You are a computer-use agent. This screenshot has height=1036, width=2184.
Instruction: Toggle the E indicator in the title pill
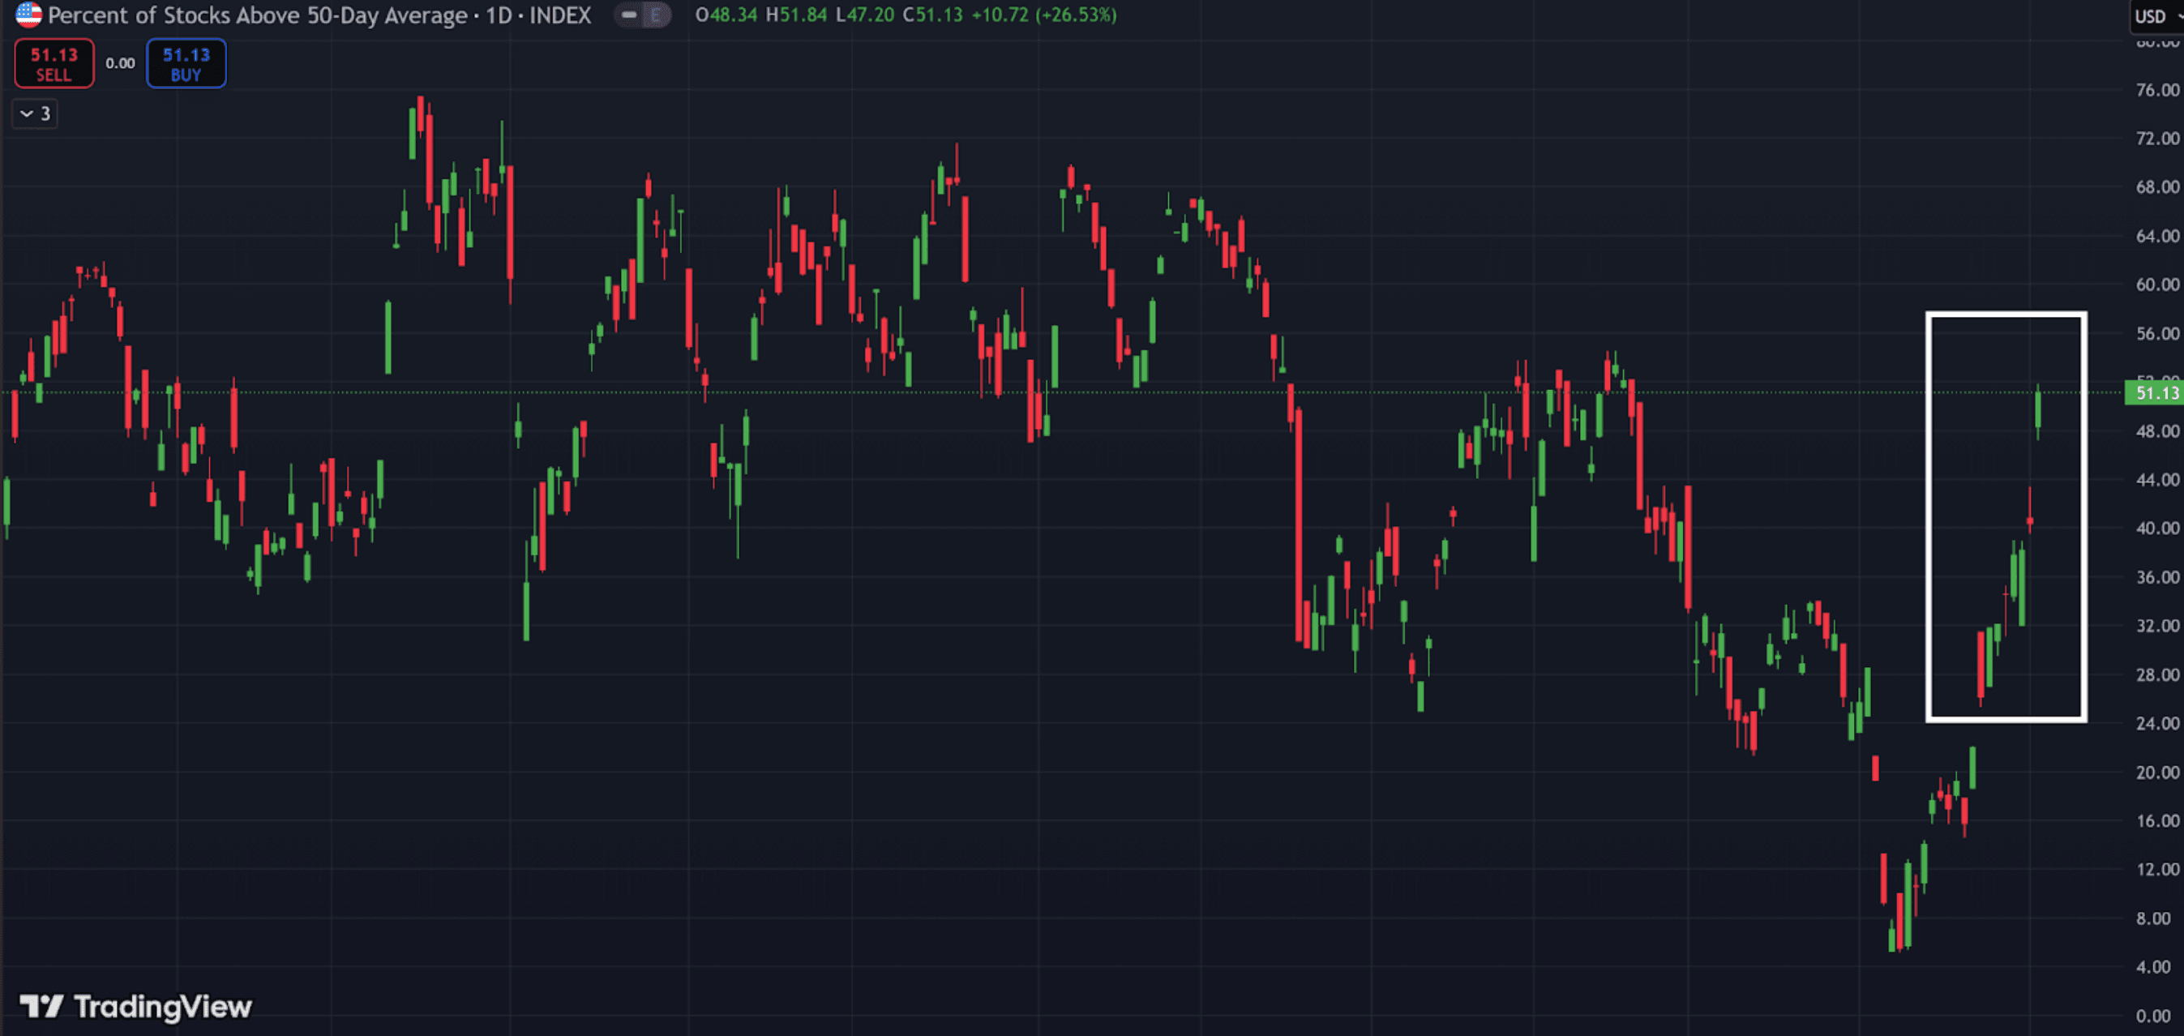click(x=655, y=15)
